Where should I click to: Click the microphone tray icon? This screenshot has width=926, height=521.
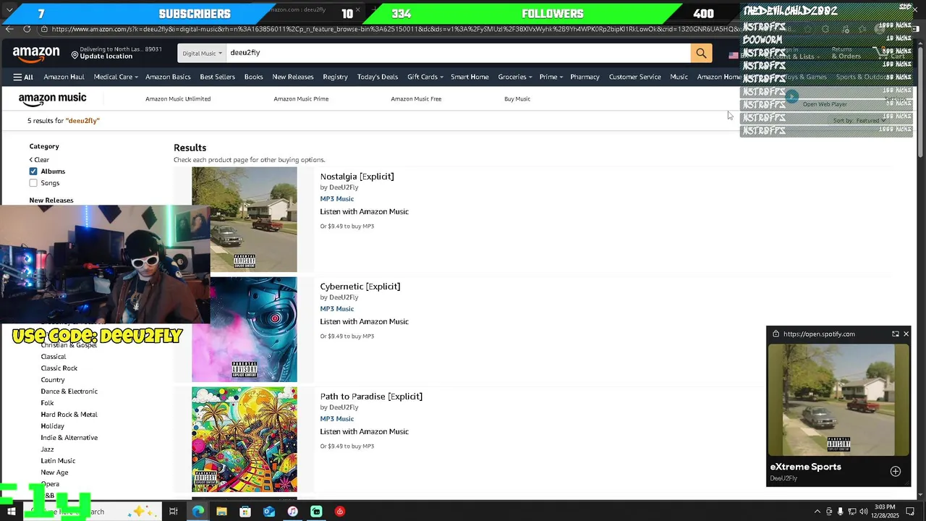(840, 512)
